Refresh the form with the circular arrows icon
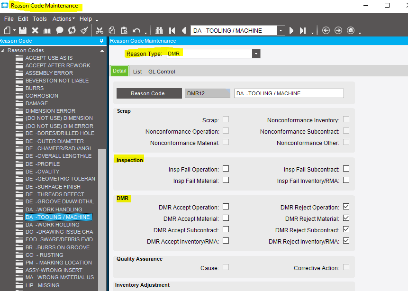 pos(72,30)
